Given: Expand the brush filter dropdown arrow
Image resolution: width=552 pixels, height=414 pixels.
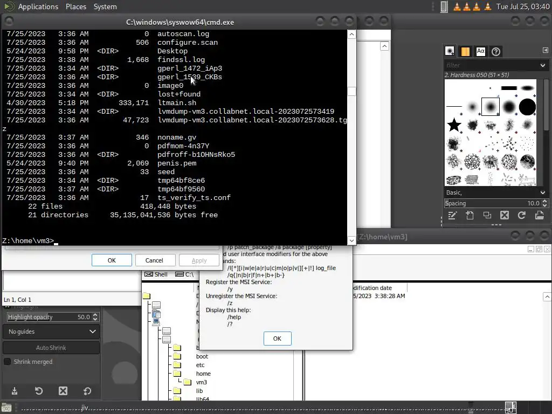Looking at the screenshot, I should pos(542,65).
